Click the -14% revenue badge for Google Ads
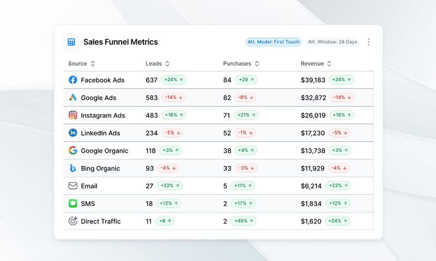Viewport: 436px width, 261px height. point(342,97)
